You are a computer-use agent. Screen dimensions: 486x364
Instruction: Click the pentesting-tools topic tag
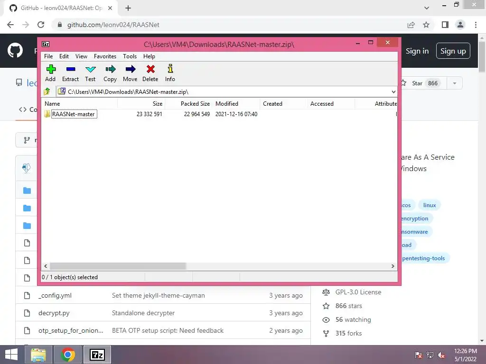[x=423, y=258]
